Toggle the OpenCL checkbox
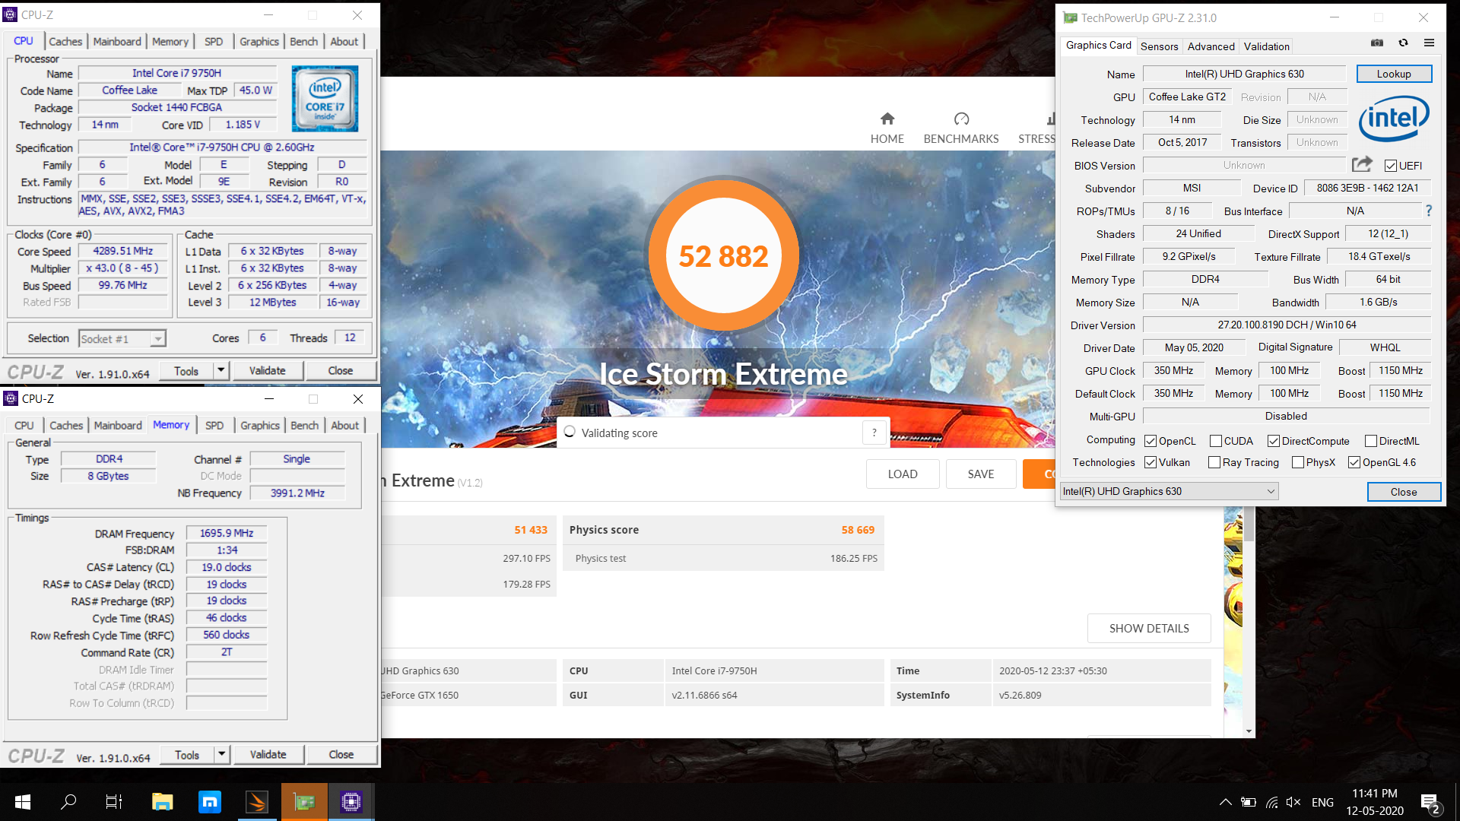The width and height of the screenshot is (1460, 821). click(x=1151, y=441)
